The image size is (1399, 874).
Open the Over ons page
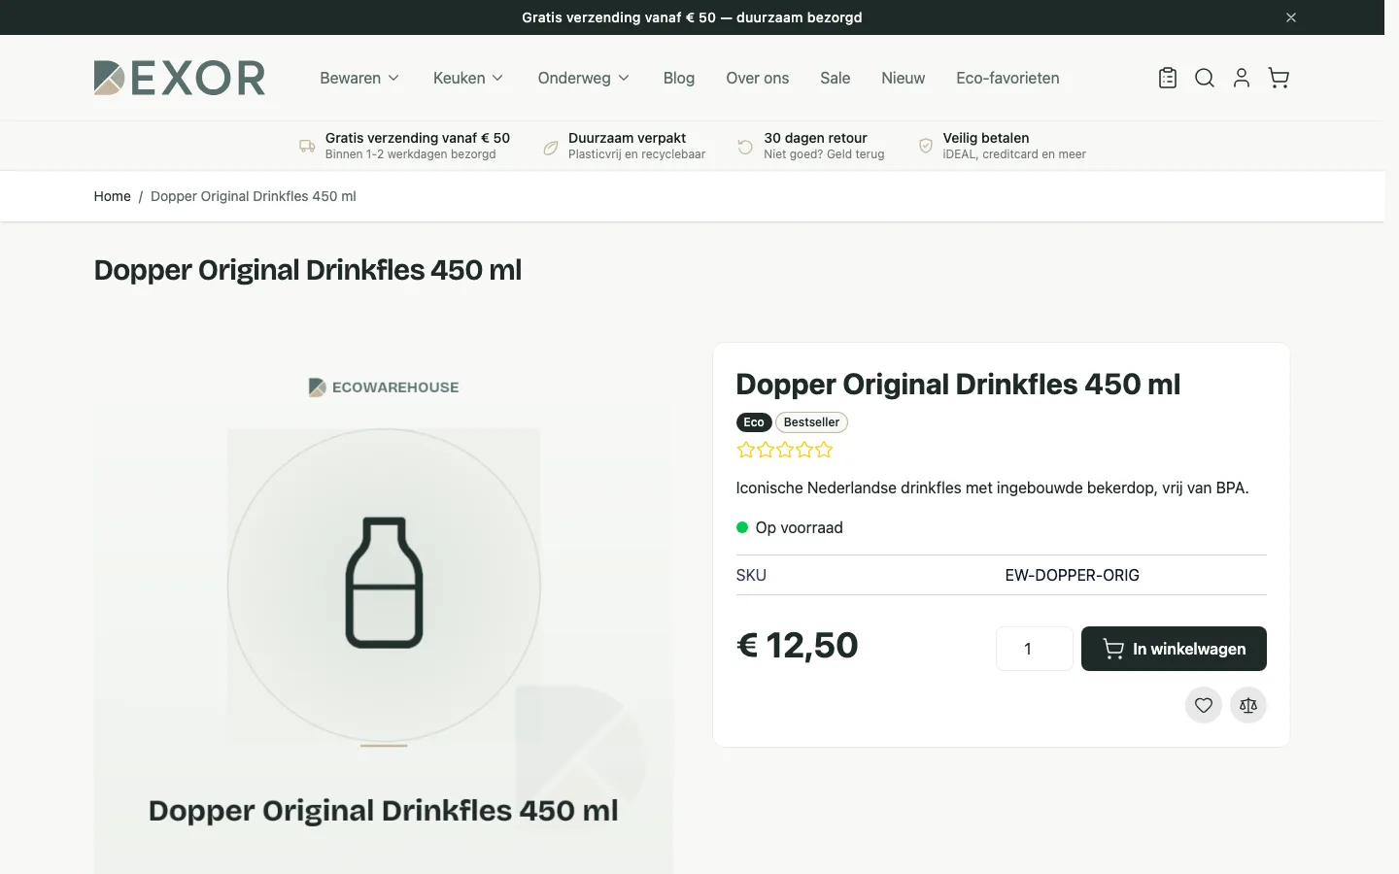pyautogui.click(x=758, y=78)
